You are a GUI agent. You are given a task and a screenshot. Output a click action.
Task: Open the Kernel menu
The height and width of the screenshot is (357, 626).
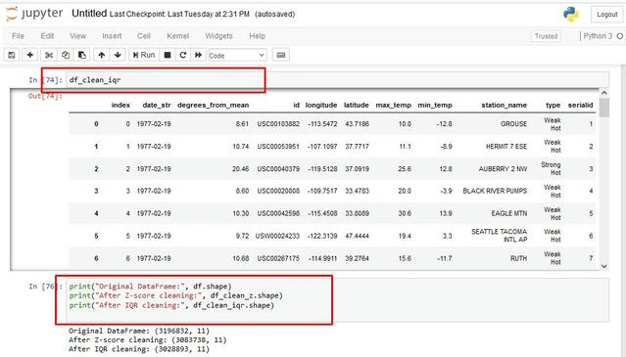click(177, 36)
